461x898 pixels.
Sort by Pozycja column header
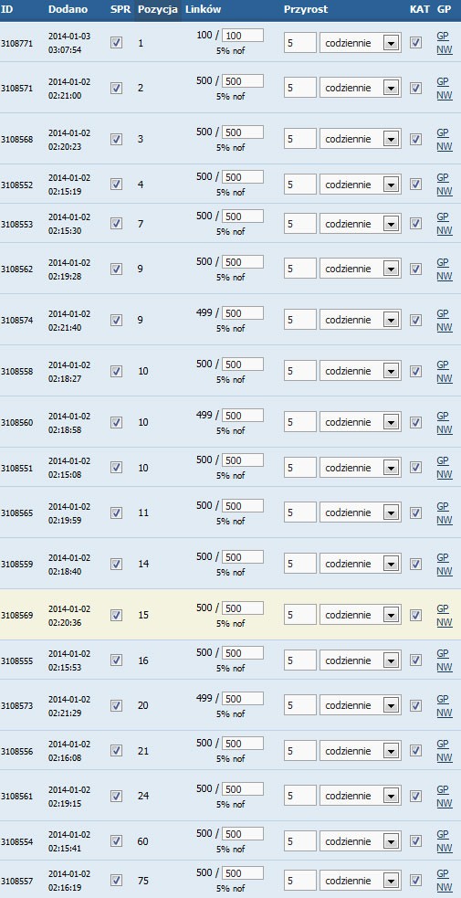pyautogui.click(x=158, y=10)
